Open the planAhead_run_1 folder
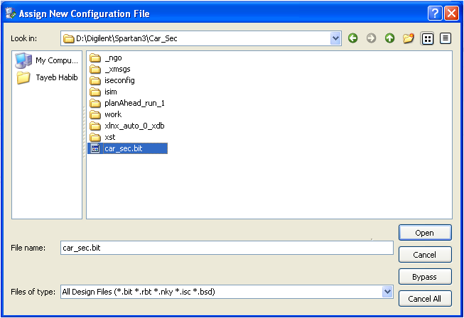 coord(134,103)
